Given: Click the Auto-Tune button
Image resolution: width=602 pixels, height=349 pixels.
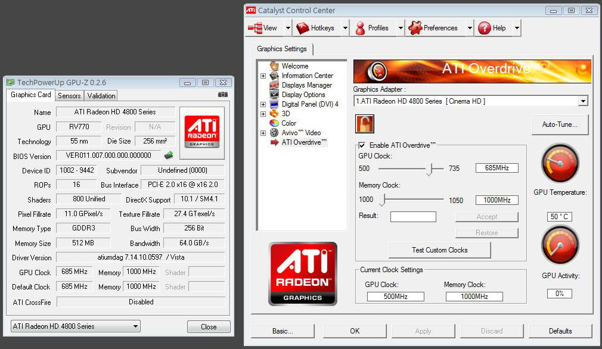Looking at the screenshot, I should coord(560,124).
